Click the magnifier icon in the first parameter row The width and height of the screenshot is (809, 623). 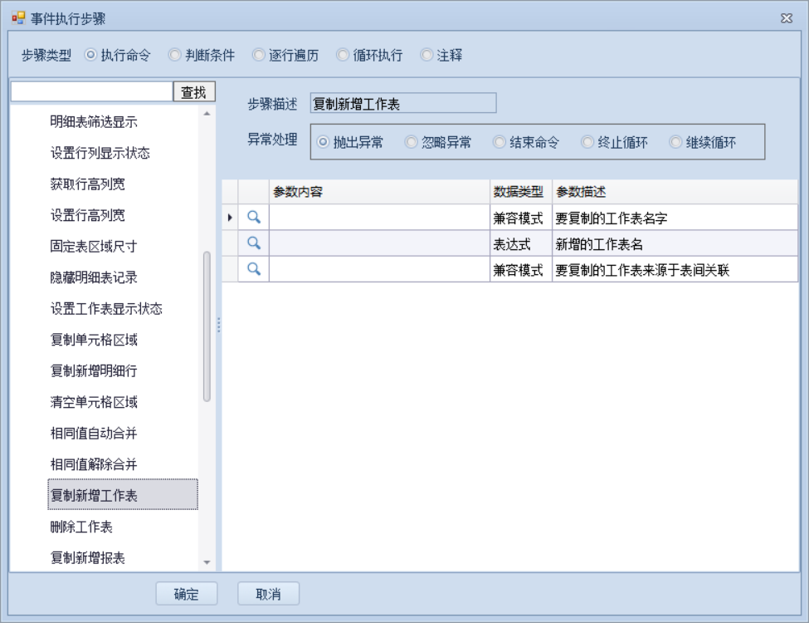(x=255, y=218)
